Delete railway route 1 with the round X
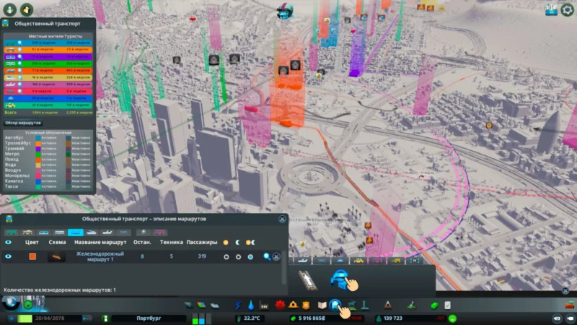Image resolution: width=577 pixels, height=325 pixels. [x=276, y=256]
